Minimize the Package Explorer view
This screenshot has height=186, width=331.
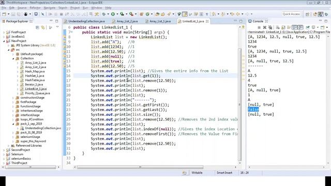(51, 21)
